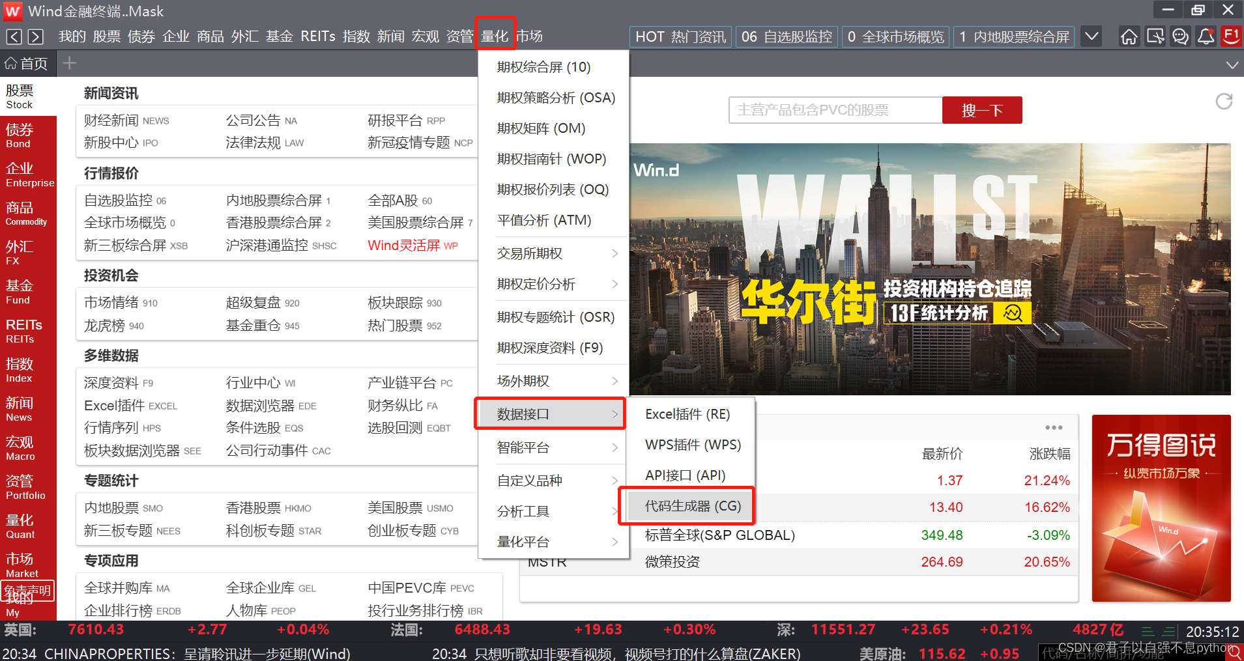Open 新闻 News sidebar section
Screen dimensions: 1244x661
28,409
